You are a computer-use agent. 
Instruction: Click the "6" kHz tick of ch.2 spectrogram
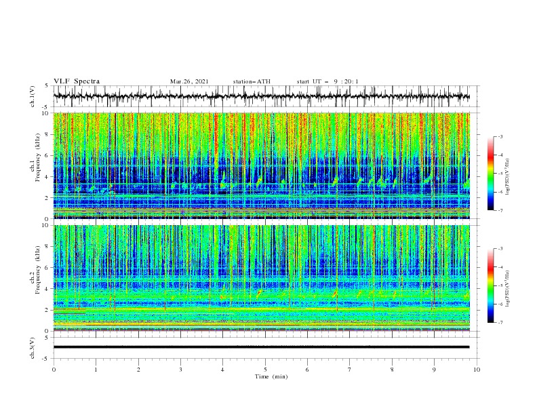[48, 268]
